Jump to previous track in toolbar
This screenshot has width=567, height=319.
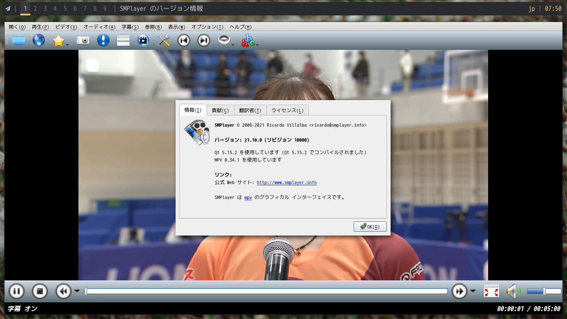coord(184,40)
